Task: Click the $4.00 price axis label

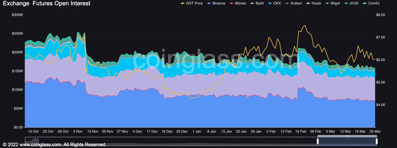Action: coord(380,105)
